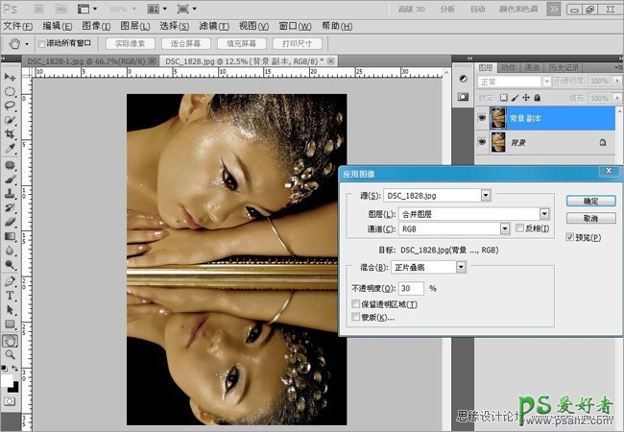Hide the 背景 副本 layer via eye icon
This screenshot has height=432, width=624.
[x=482, y=117]
